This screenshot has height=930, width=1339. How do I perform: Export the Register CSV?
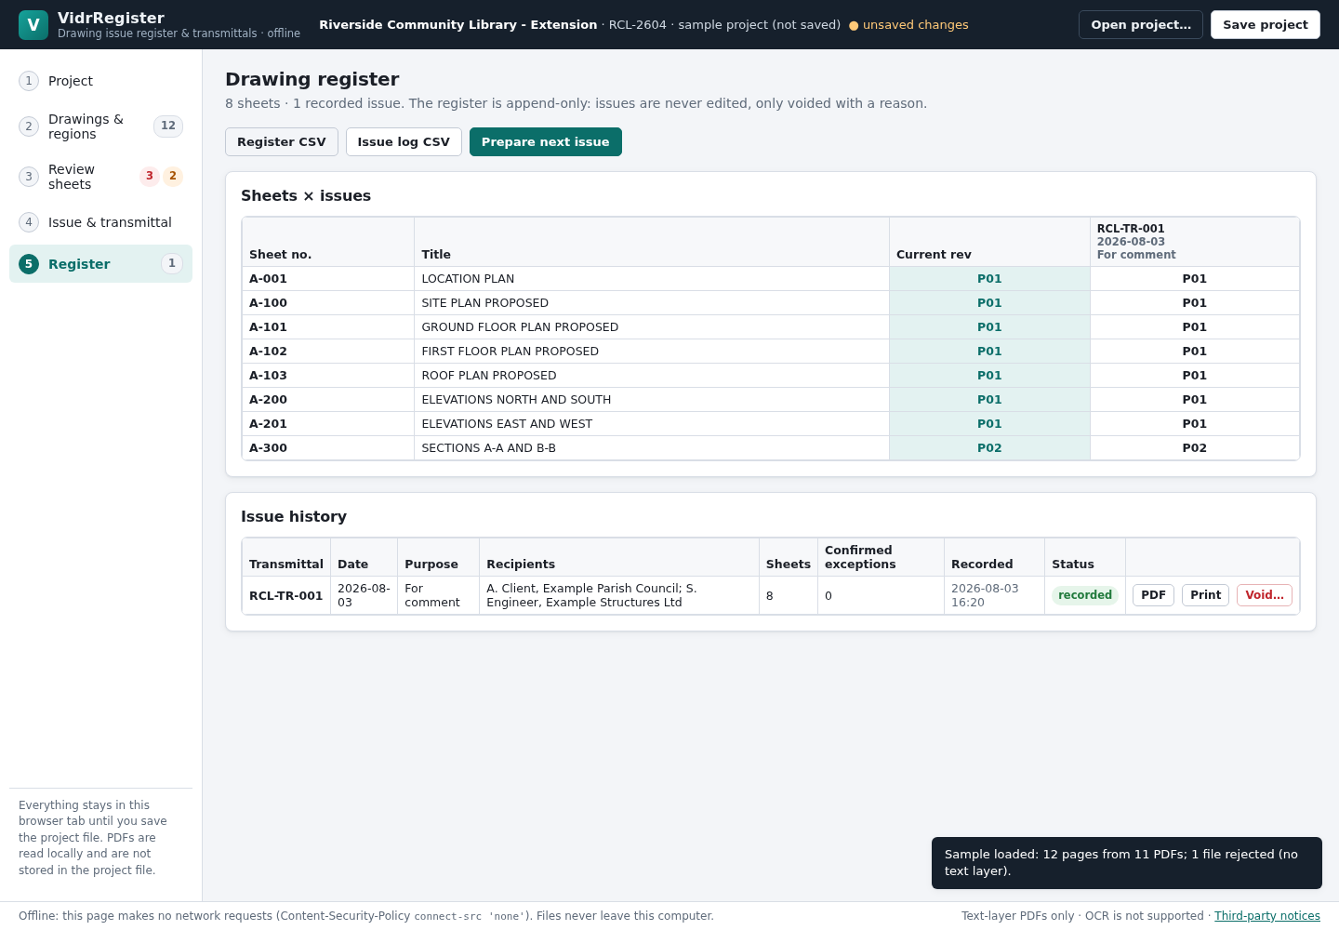click(x=282, y=142)
